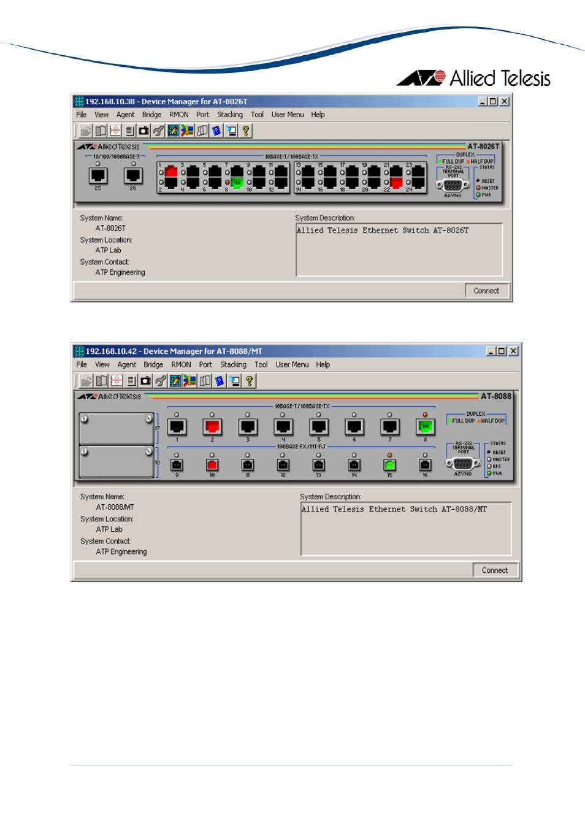Click the multicolored flags icon in AT-8026T toolbar

(x=187, y=131)
